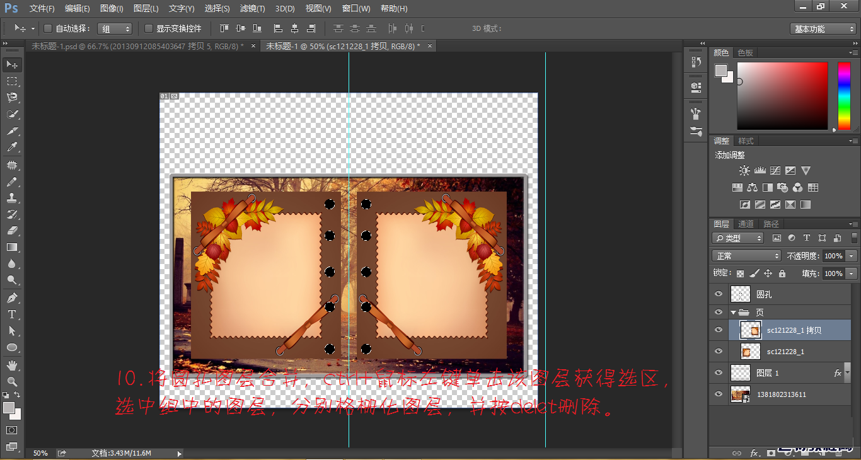The width and height of the screenshot is (861, 460).
Task: Select the Pen tool
Action: tap(12, 297)
